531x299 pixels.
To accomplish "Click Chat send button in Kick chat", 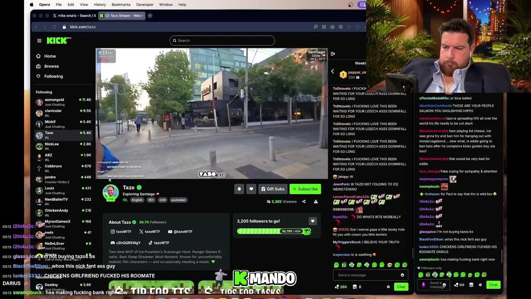I will click(401, 287).
